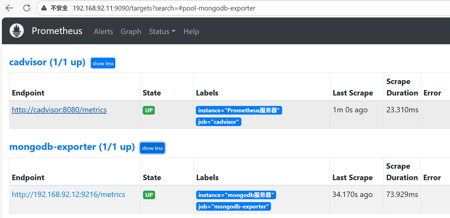
Task: Click Scrape Duration header in cadvisor table
Action: [x=402, y=87]
